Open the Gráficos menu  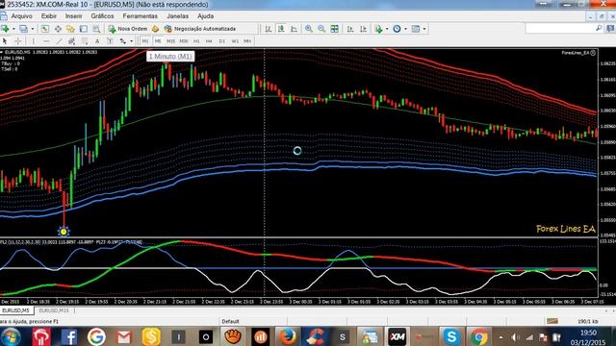point(102,16)
